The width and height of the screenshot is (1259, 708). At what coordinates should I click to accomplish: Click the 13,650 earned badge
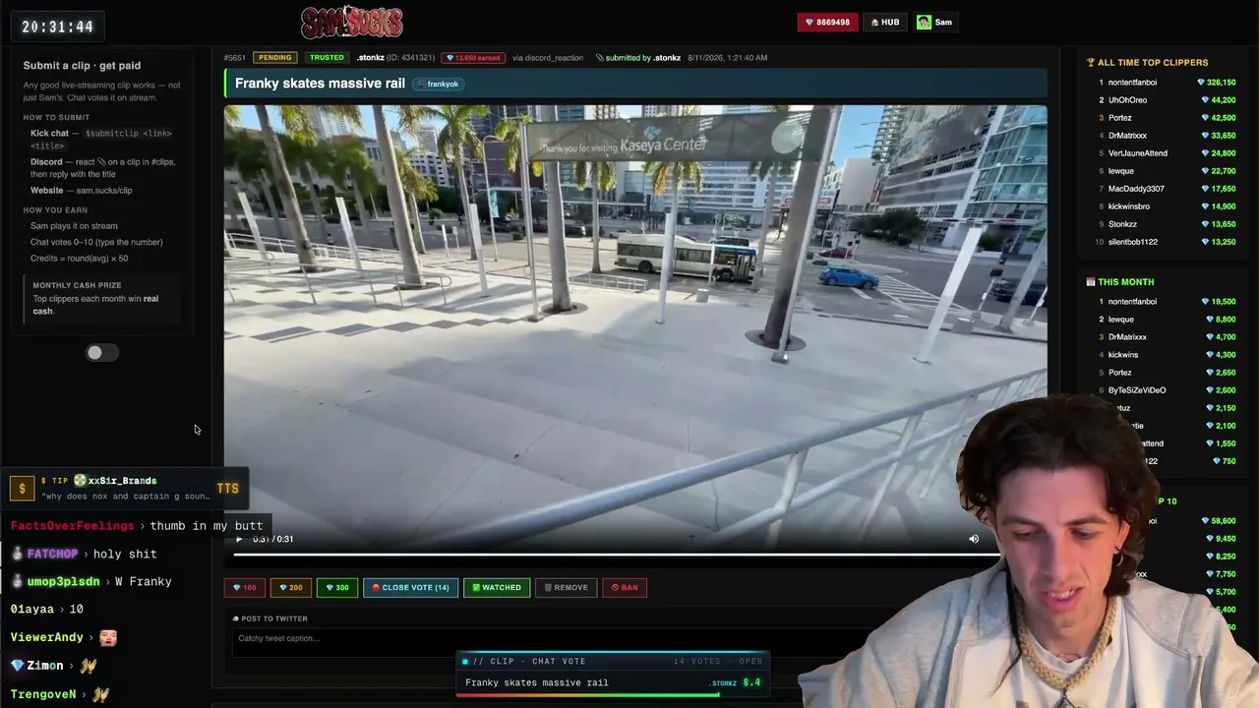(473, 58)
